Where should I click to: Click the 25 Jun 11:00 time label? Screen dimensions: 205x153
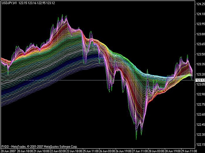[x=91, y=151]
